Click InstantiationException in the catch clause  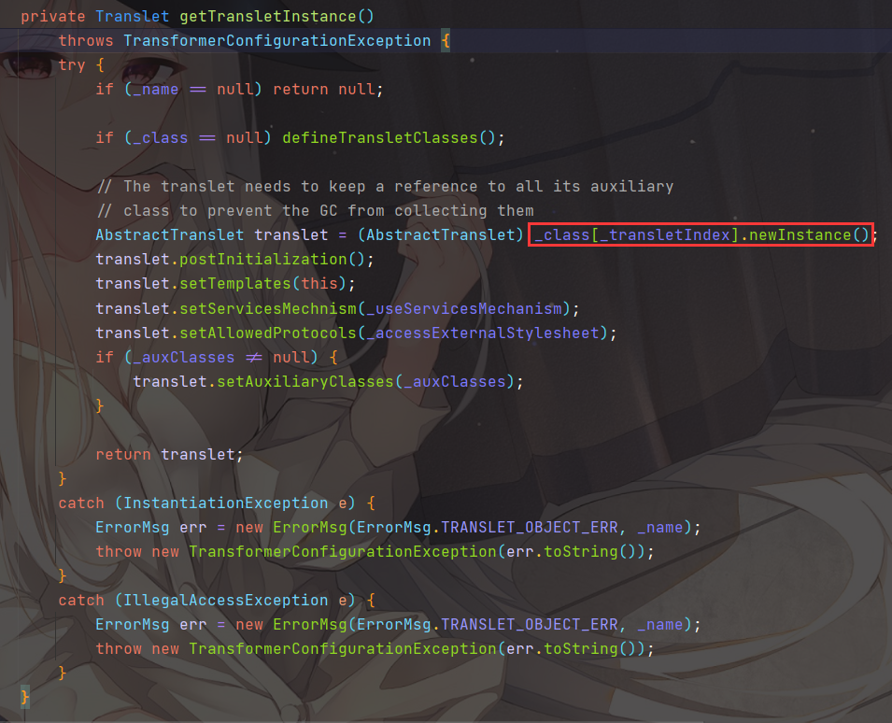click(225, 503)
